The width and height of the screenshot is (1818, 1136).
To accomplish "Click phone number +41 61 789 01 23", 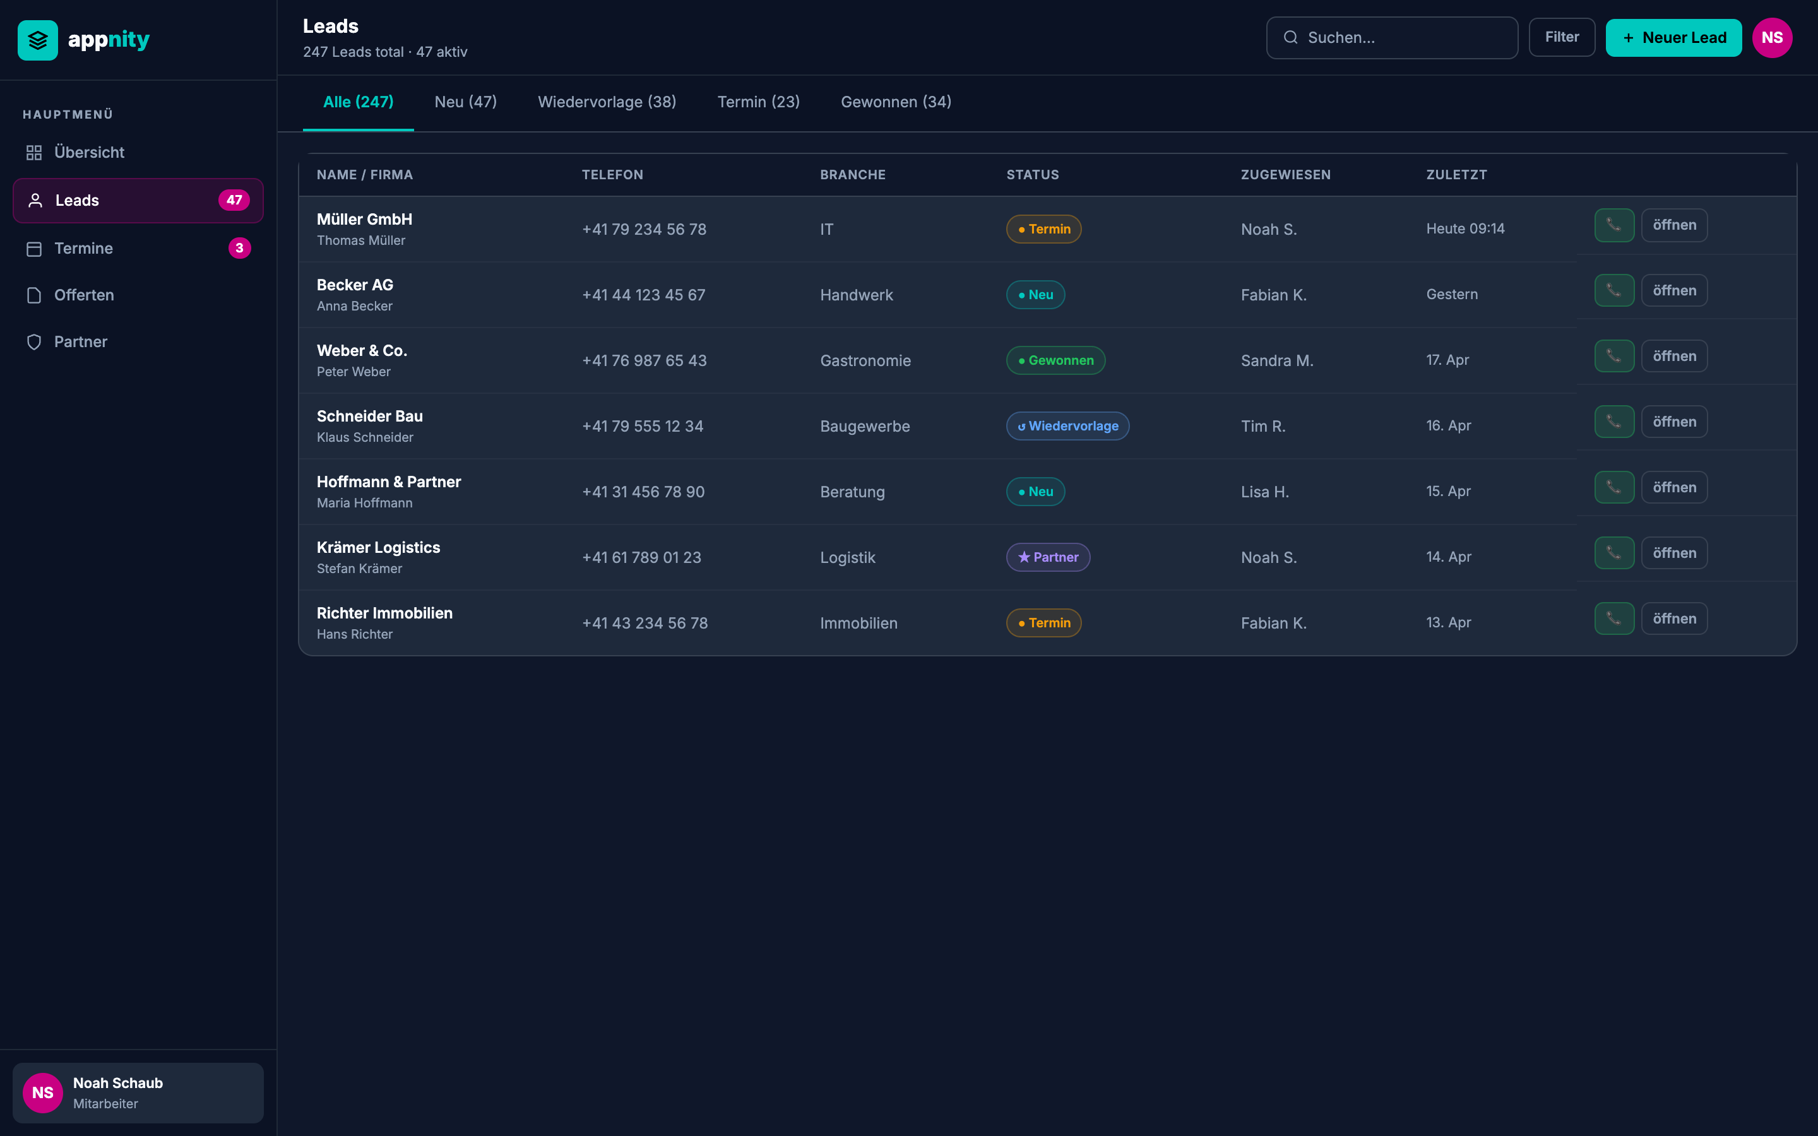I will coord(641,557).
